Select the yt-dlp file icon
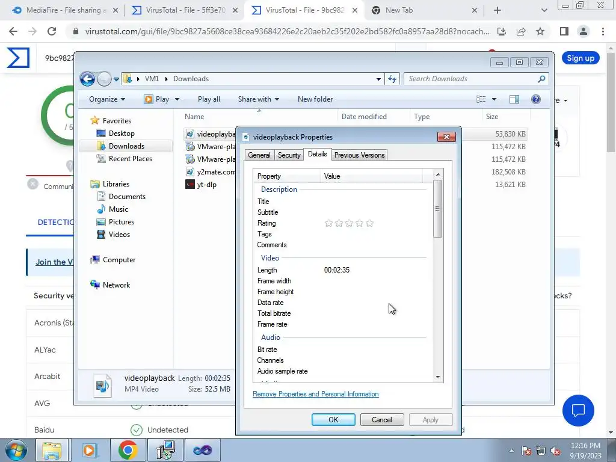The image size is (616, 462). coord(190,184)
